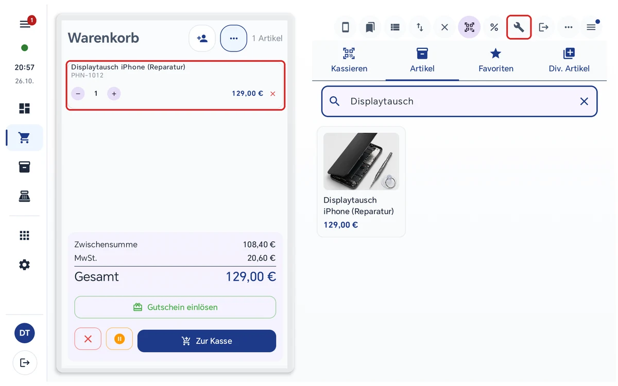Screen dimensions: 618x386
Task: Decrease quantity of Displaytausch iPhone
Action: [x=78, y=94]
